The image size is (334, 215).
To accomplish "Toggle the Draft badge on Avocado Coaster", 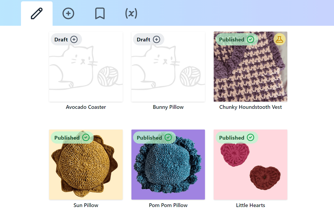I will pyautogui.click(x=66, y=39).
